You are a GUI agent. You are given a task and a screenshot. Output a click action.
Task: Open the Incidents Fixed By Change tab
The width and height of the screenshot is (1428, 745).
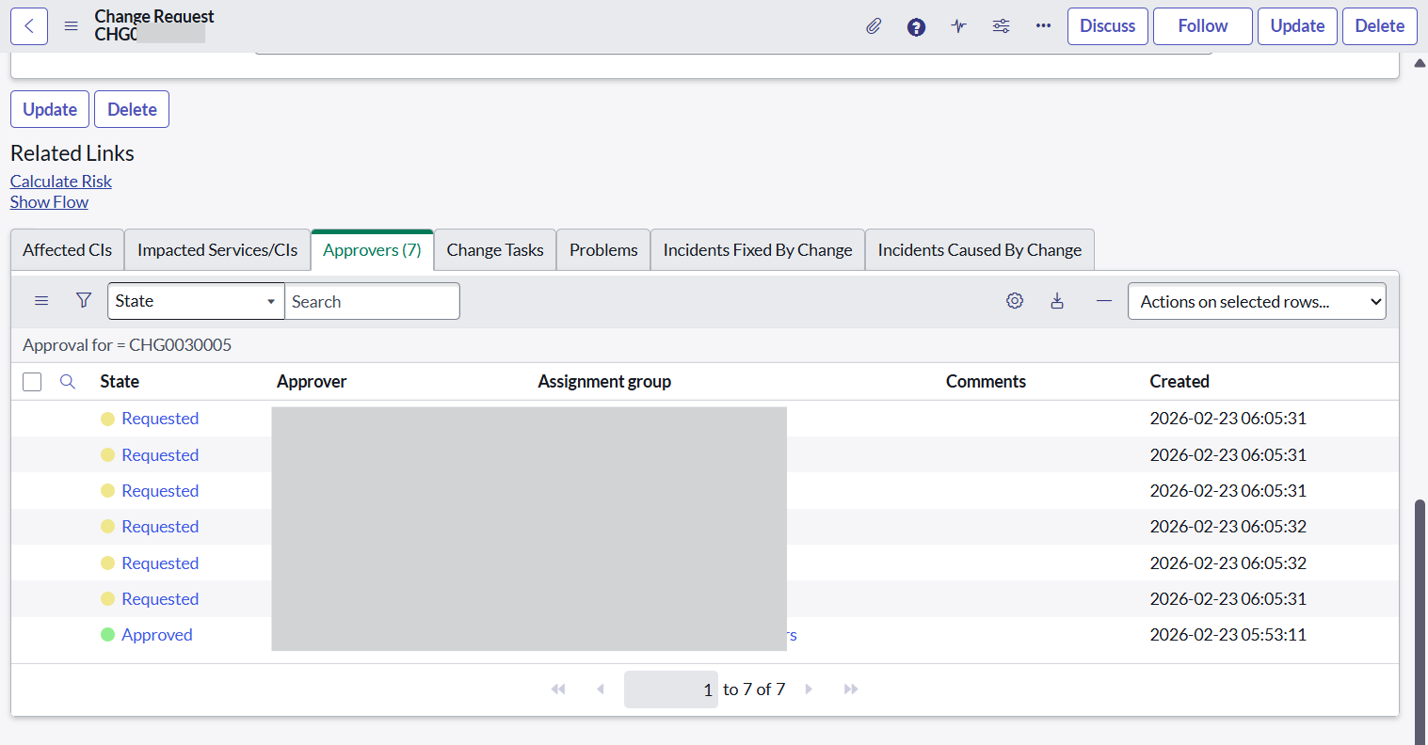[x=758, y=250]
